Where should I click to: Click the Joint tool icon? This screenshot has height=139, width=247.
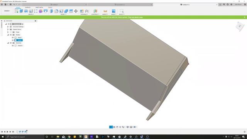tap(87, 11)
